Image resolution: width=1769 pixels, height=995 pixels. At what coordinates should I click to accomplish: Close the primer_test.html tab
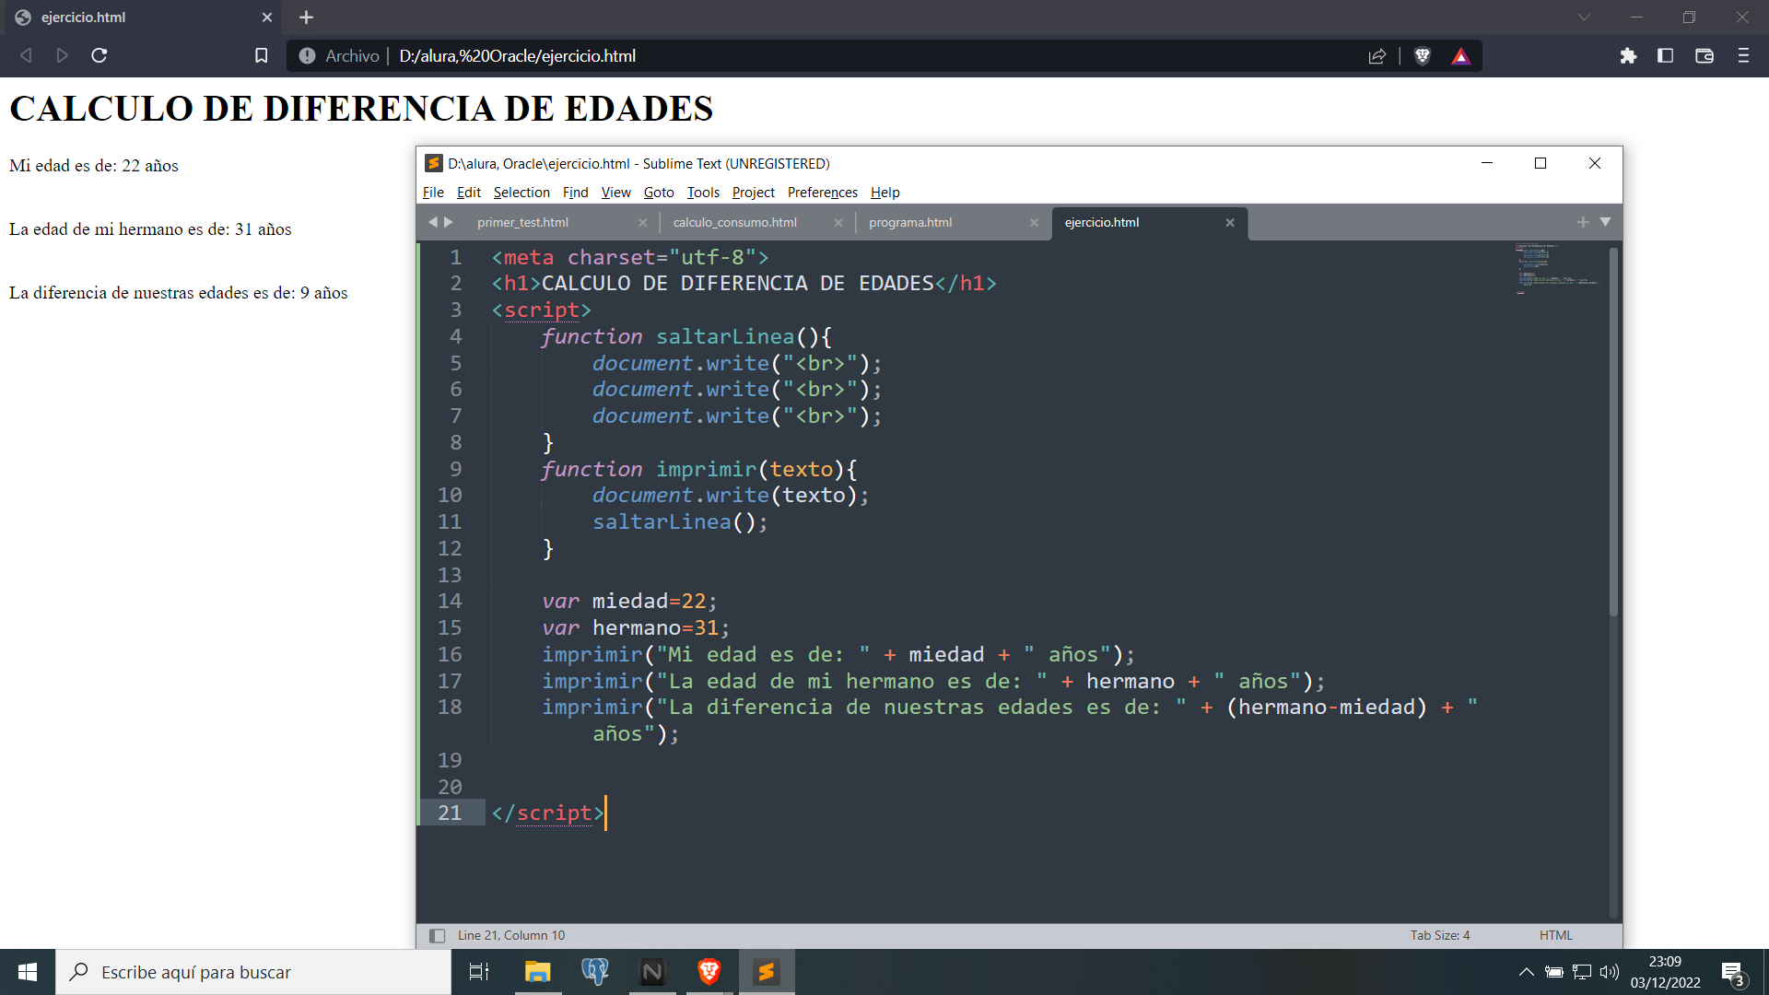(643, 223)
